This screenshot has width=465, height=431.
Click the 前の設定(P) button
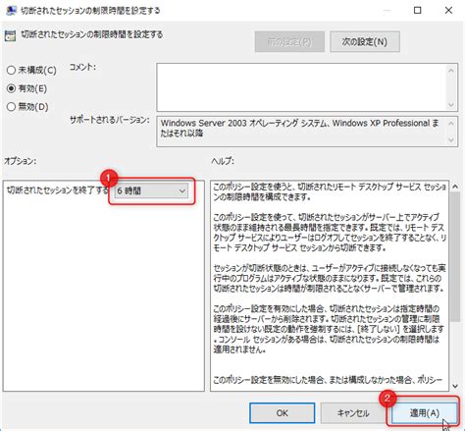click(x=289, y=42)
